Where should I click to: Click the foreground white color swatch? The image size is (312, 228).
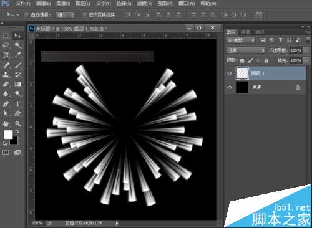click(8, 135)
